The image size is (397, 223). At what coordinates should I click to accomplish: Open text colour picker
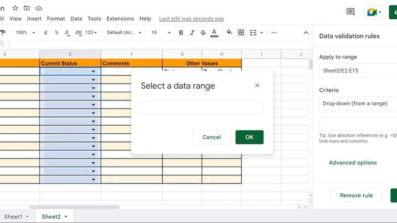point(214,33)
